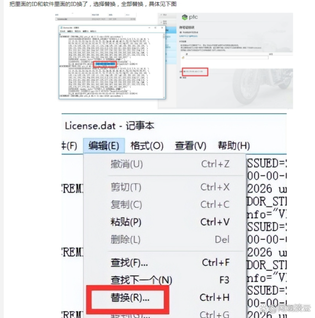Select 查找下一个(N) menu entry
The image size is (315, 318).
165,280
